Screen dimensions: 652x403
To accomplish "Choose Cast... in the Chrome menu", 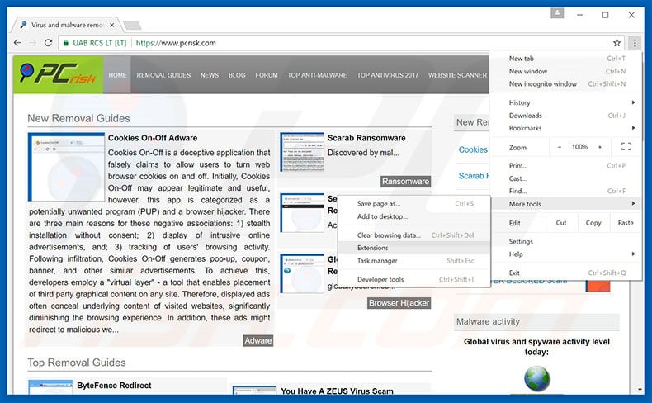I will tap(565, 178).
